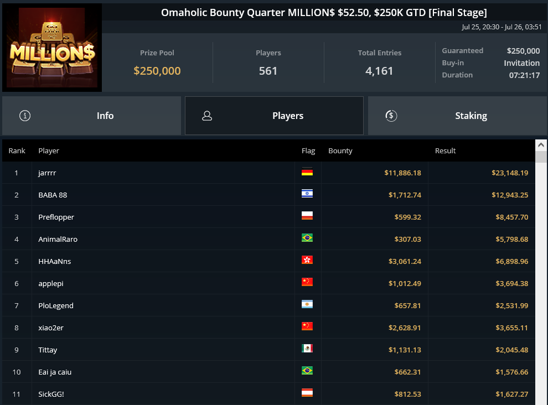This screenshot has width=548, height=405.
Task: Select the Players tab
Action: (274, 116)
